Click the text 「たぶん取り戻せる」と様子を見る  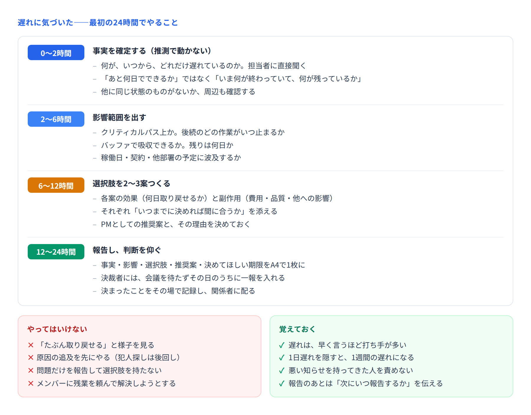click(x=96, y=345)
